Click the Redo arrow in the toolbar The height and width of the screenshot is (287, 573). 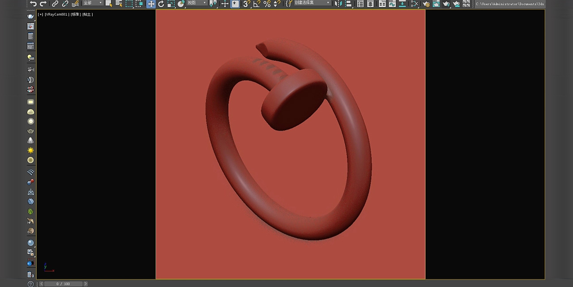(x=43, y=4)
